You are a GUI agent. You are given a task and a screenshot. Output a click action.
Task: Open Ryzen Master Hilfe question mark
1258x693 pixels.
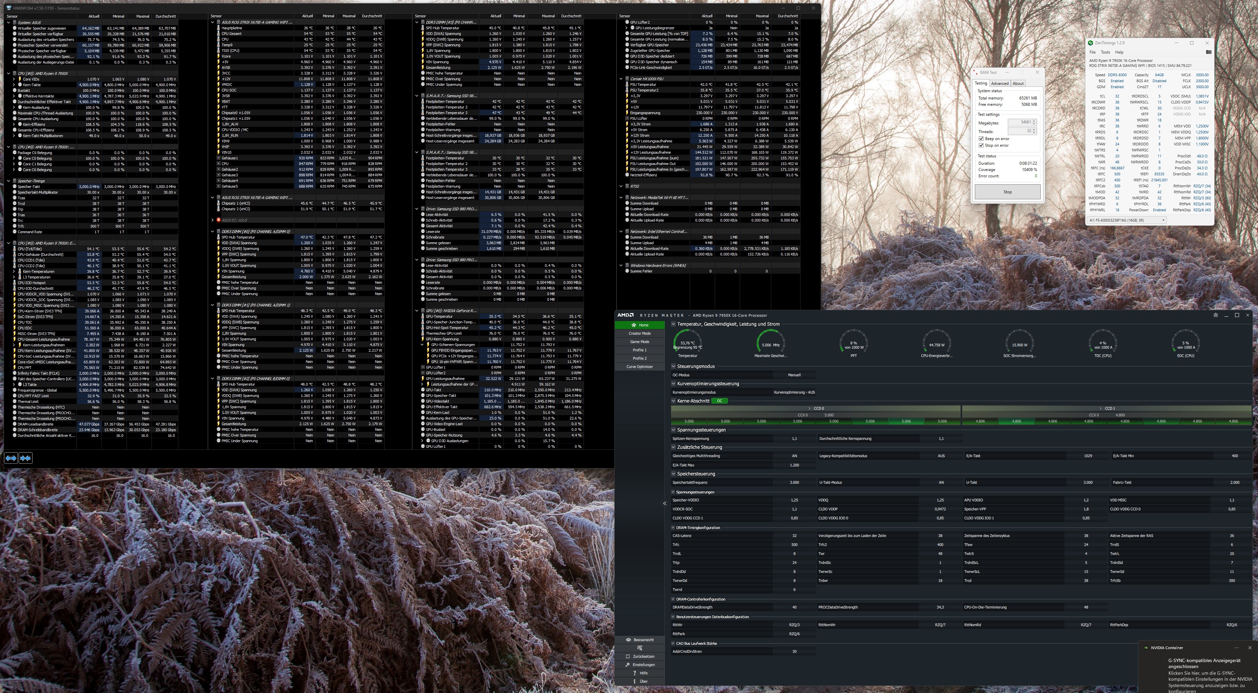click(x=634, y=673)
